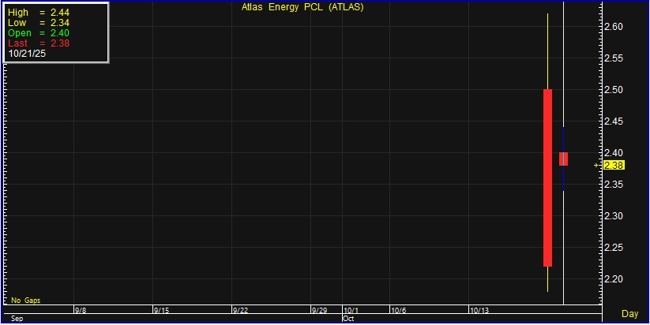
Task: Click the 9/15 date on the time axis
Action: (162, 311)
